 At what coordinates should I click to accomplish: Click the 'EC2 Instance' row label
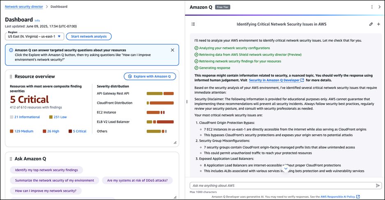click(106, 113)
